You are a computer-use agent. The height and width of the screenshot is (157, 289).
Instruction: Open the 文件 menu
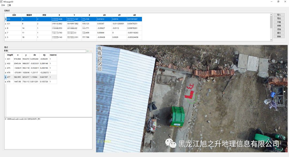(x=3, y=5)
